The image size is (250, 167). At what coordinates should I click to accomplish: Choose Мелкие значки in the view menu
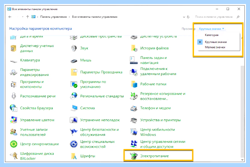pos(215,47)
